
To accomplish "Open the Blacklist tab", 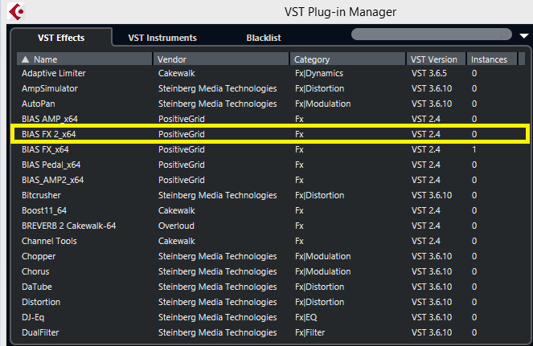I will tap(264, 38).
